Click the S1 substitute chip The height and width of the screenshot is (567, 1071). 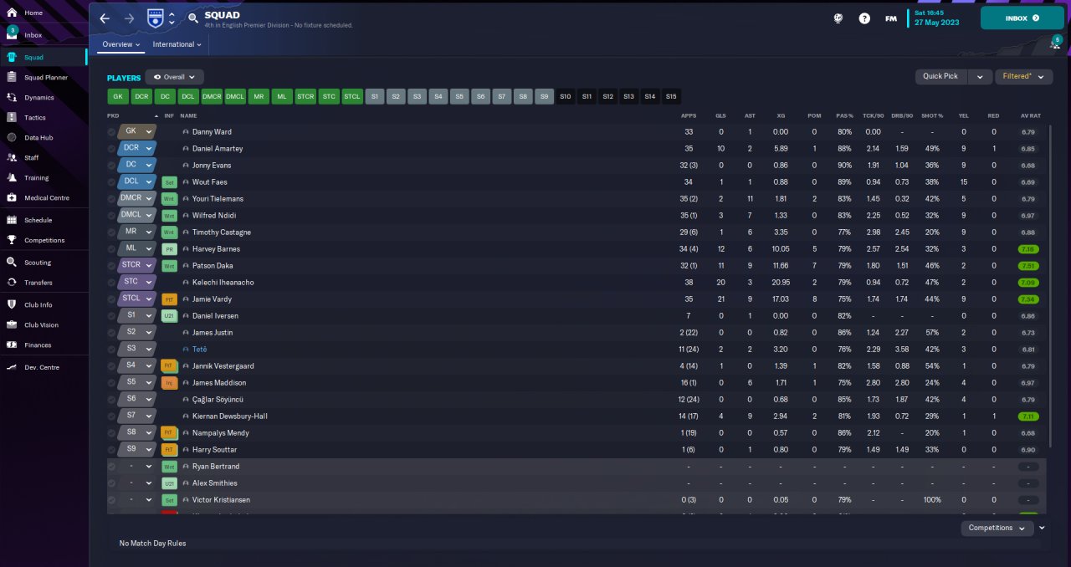tap(376, 96)
